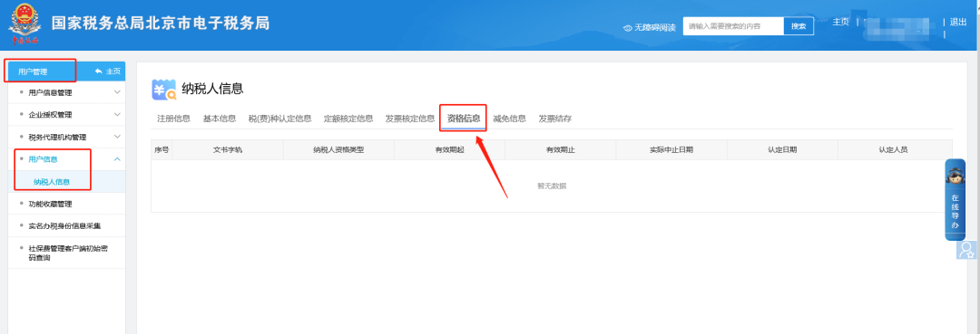Click the 主页 back arrow icon
The image size is (980, 334).
pos(99,72)
